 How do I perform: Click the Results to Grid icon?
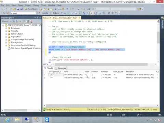point(92,13)
